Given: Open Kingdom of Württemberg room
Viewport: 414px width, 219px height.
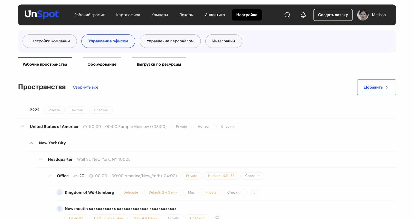Looking at the screenshot, I should click(x=90, y=192).
